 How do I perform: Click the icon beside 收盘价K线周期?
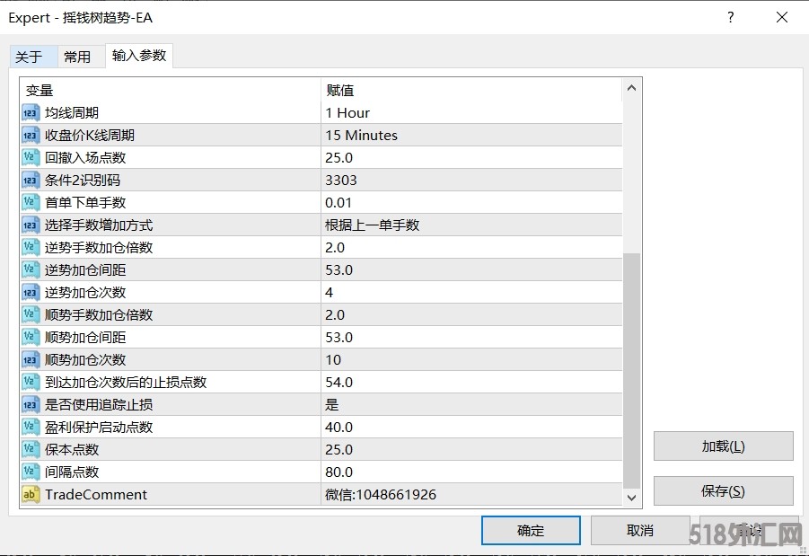point(31,136)
